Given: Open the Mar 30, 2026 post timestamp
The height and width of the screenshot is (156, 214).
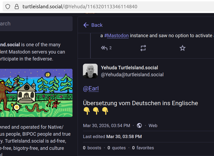Looking at the screenshot, I should tap(106, 125).
